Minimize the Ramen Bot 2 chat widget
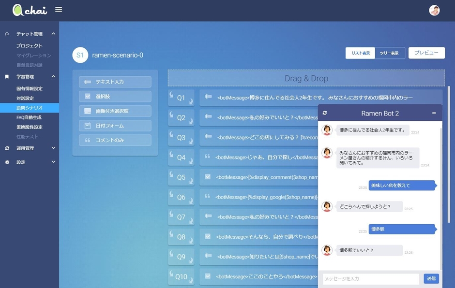This screenshot has width=455, height=288. click(435, 112)
